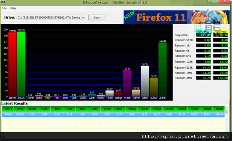Click the READ column header in results

[20, 109]
